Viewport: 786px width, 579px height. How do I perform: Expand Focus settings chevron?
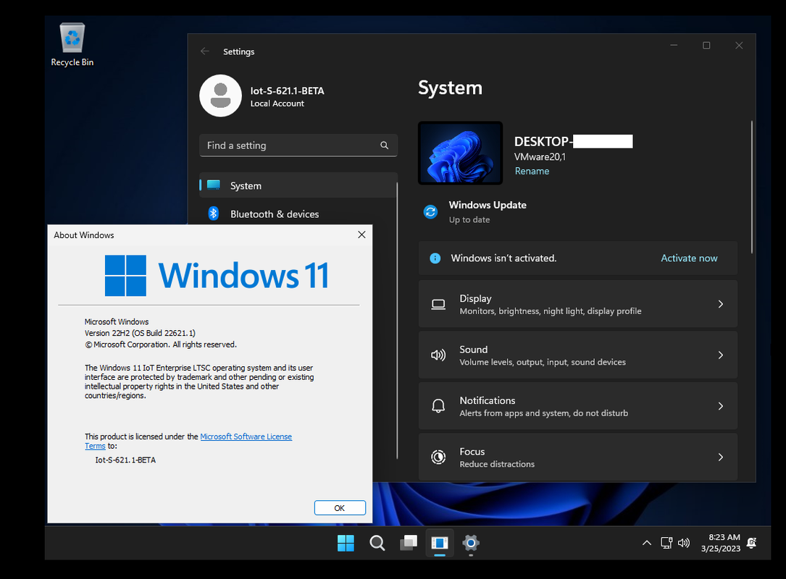720,457
